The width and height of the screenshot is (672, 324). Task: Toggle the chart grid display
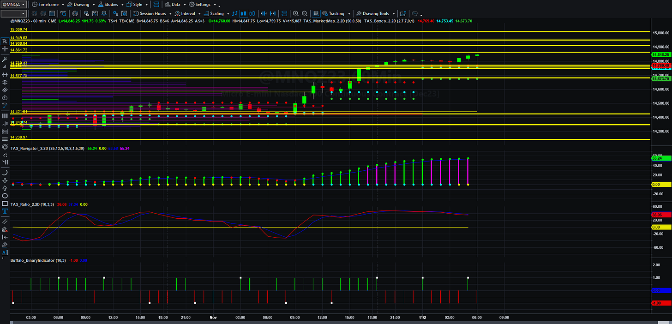point(316,13)
